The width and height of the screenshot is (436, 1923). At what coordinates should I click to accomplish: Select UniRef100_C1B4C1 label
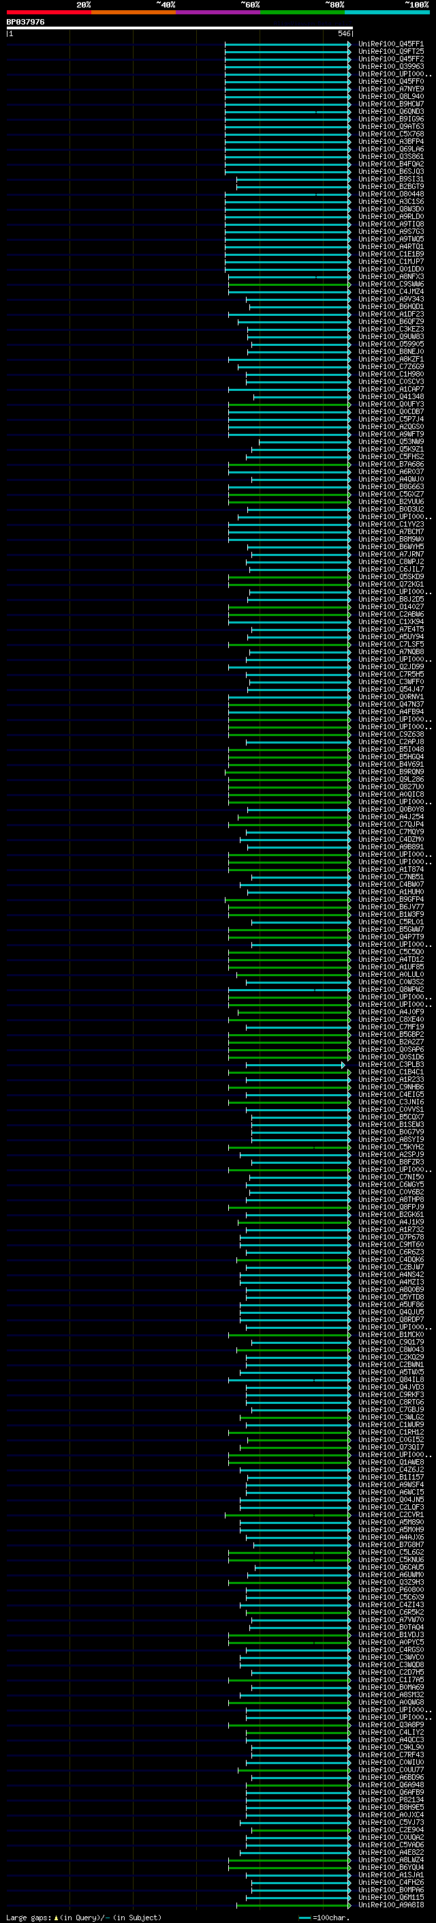pos(390,1072)
